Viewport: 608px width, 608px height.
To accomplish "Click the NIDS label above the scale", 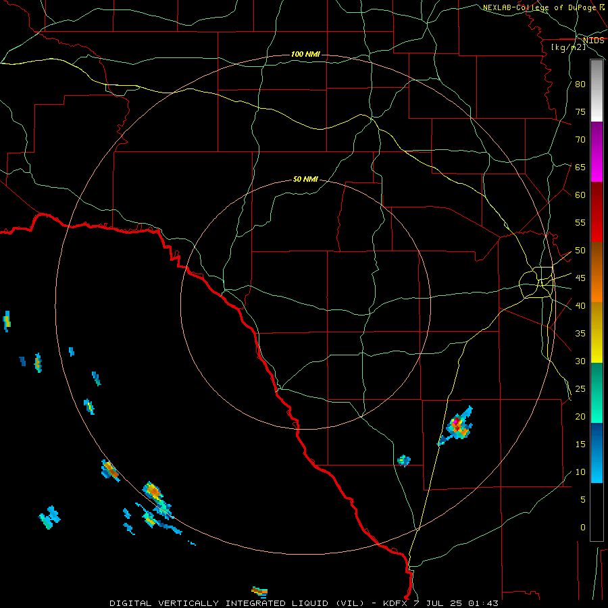I will [593, 41].
